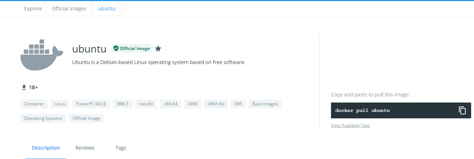Viewport: 474px width, 159px height.
Task: Select the Container tag
Action: coord(34,104)
